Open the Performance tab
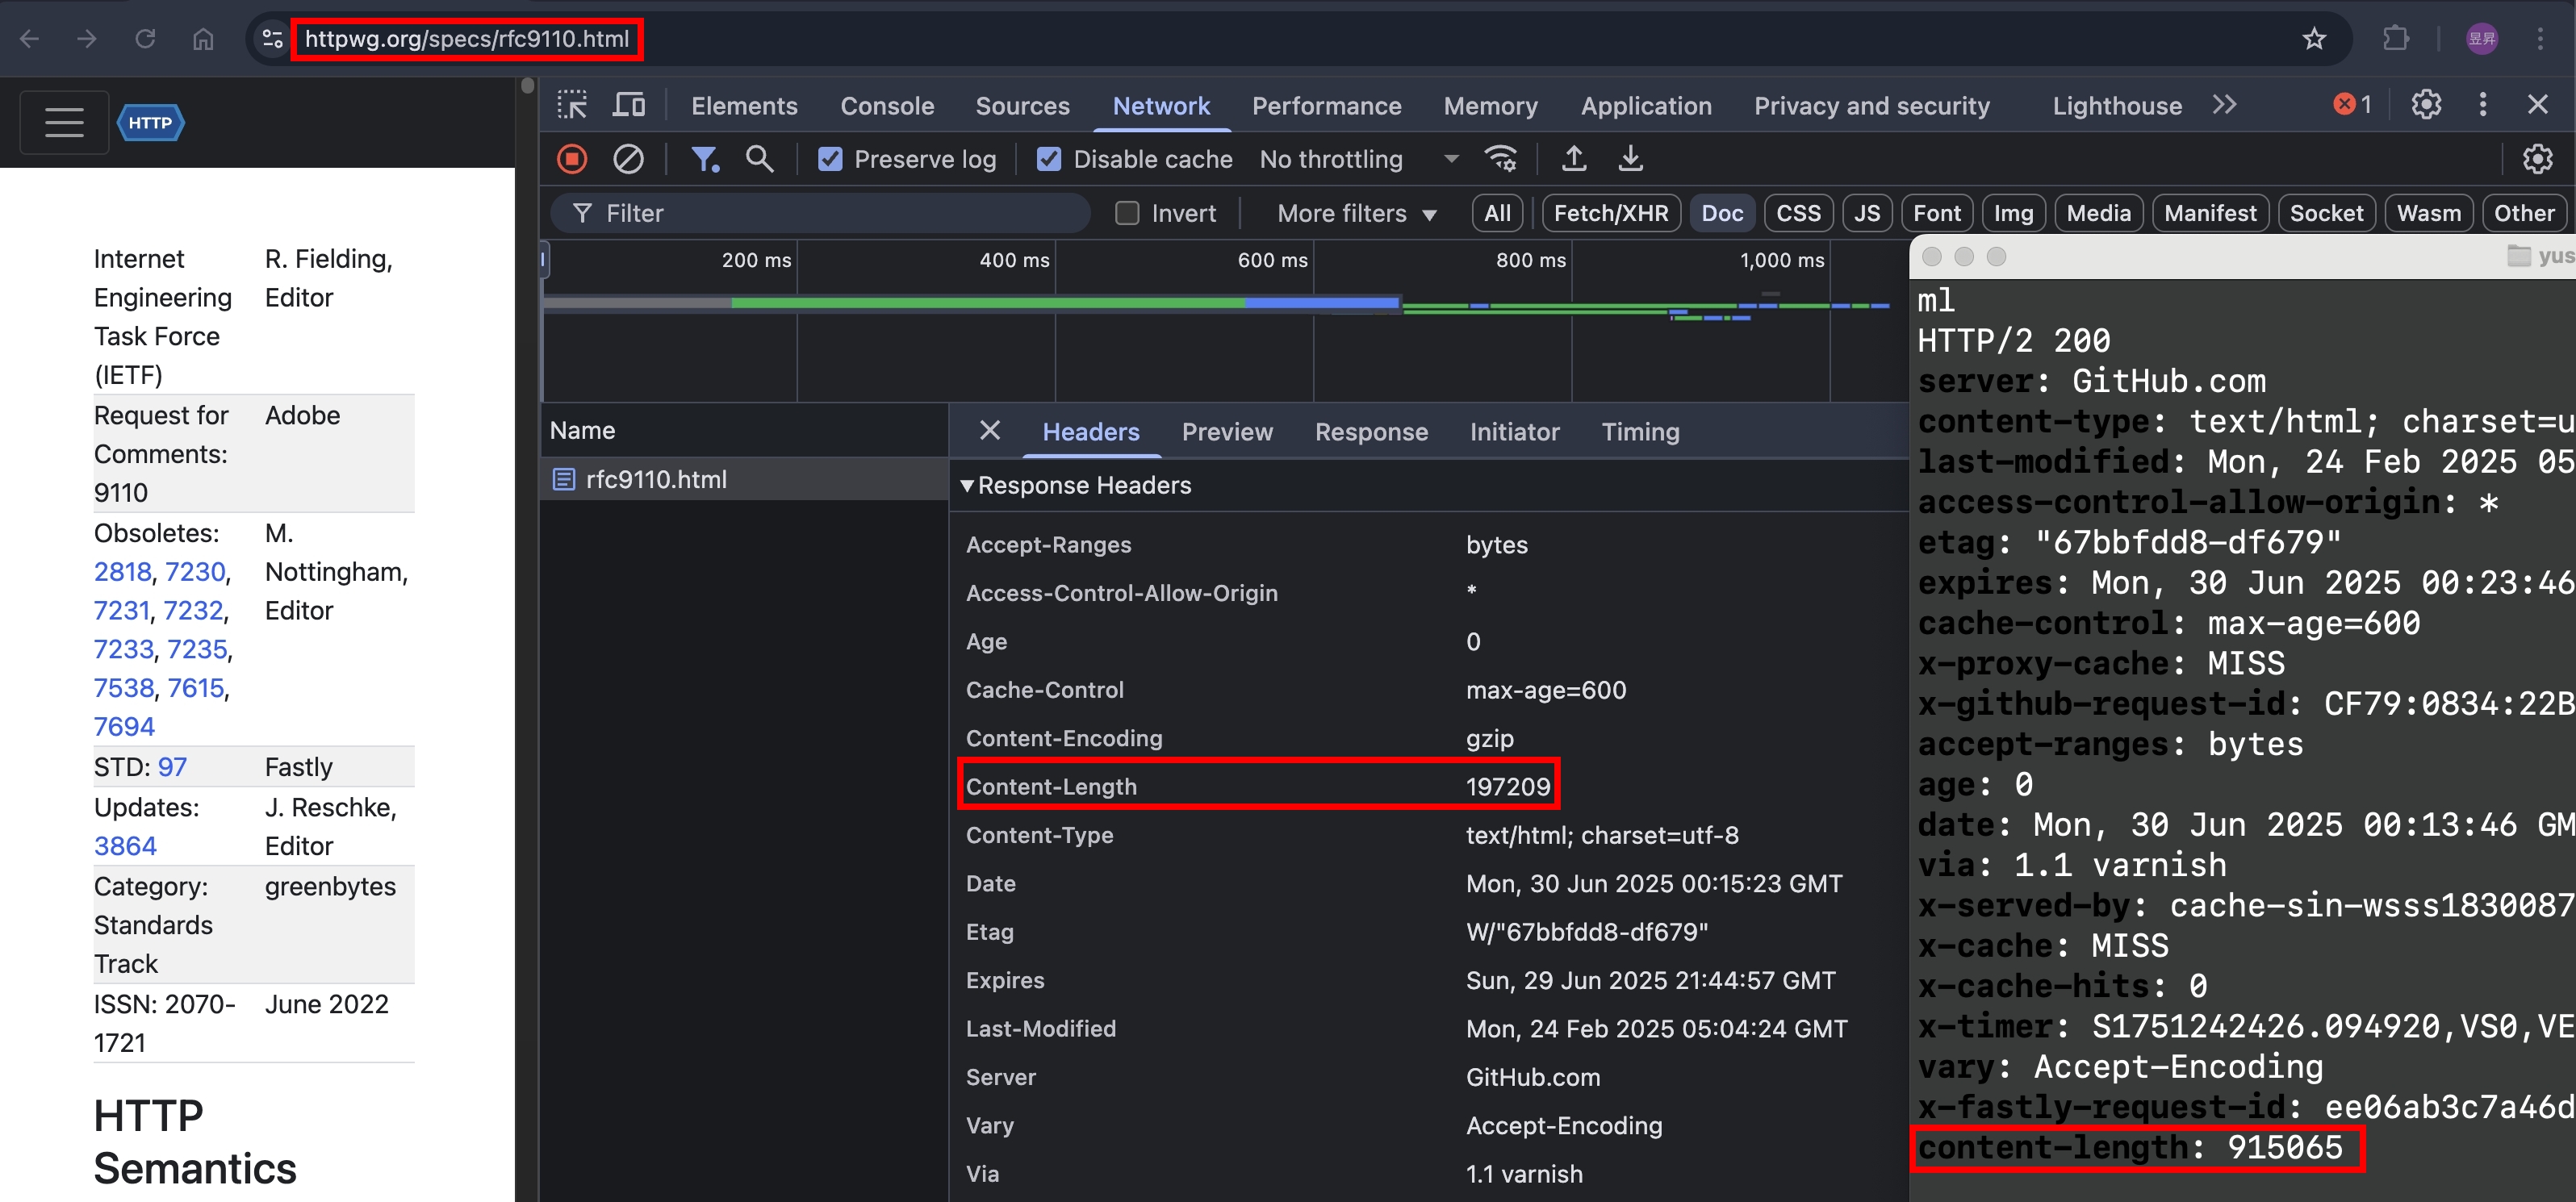 pyautogui.click(x=1326, y=106)
